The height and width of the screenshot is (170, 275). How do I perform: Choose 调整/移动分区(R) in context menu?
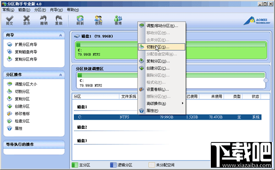(x=162, y=26)
